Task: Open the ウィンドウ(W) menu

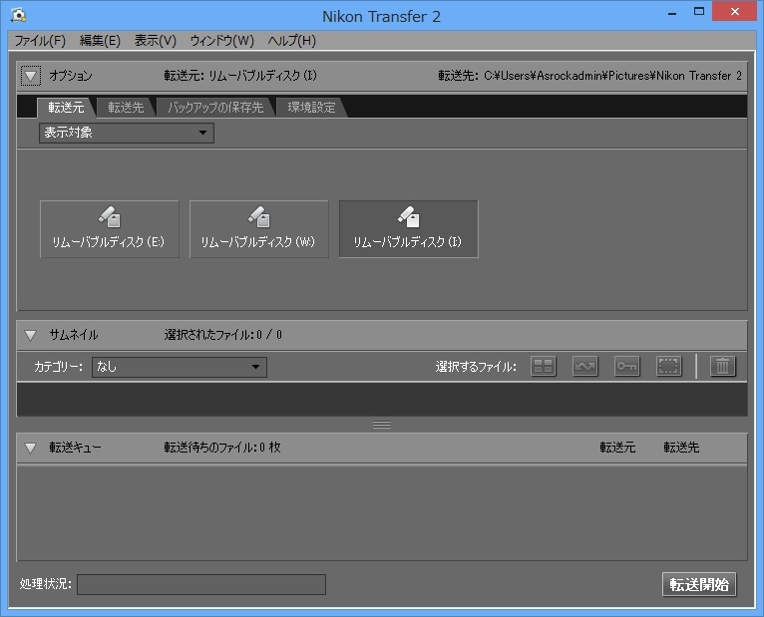Action: (x=222, y=41)
